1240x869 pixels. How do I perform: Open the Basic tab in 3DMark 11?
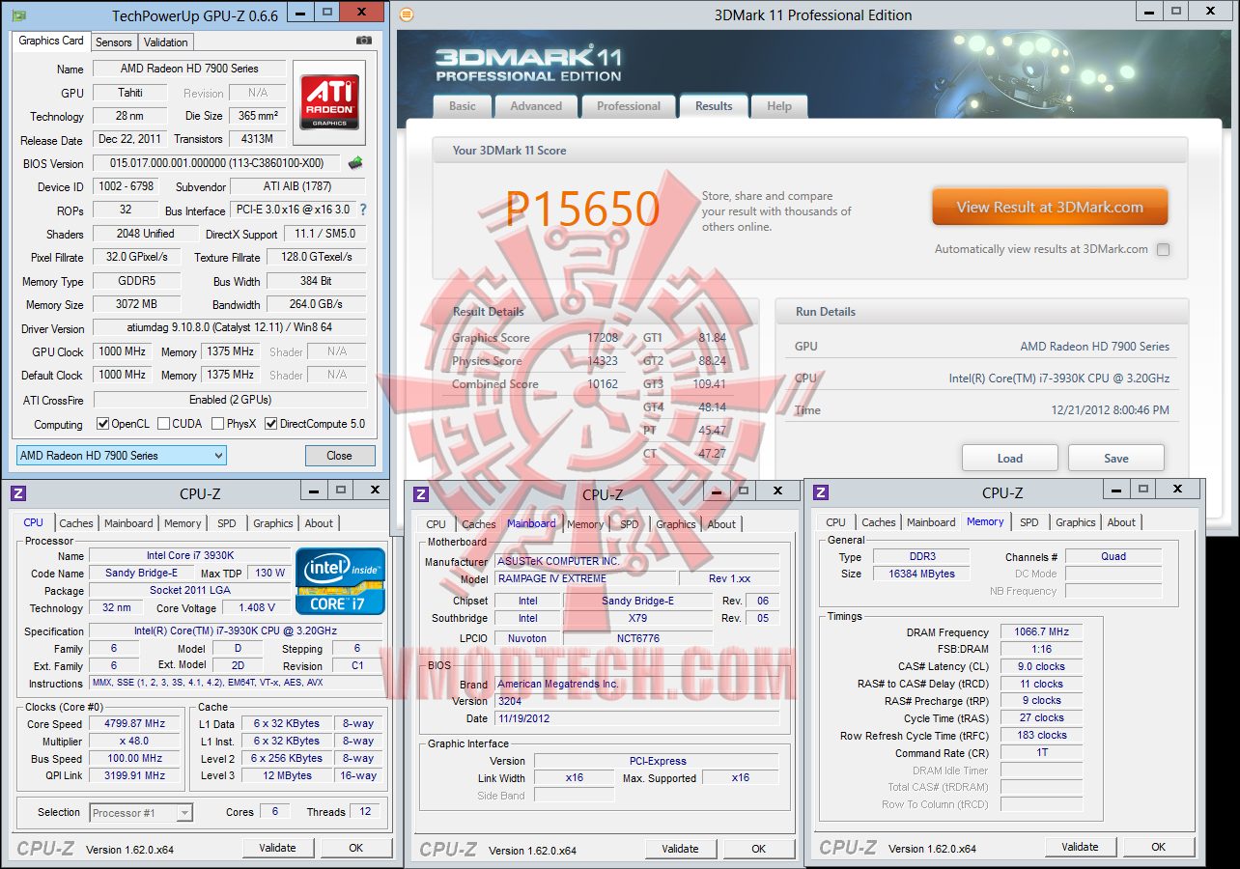point(463,106)
